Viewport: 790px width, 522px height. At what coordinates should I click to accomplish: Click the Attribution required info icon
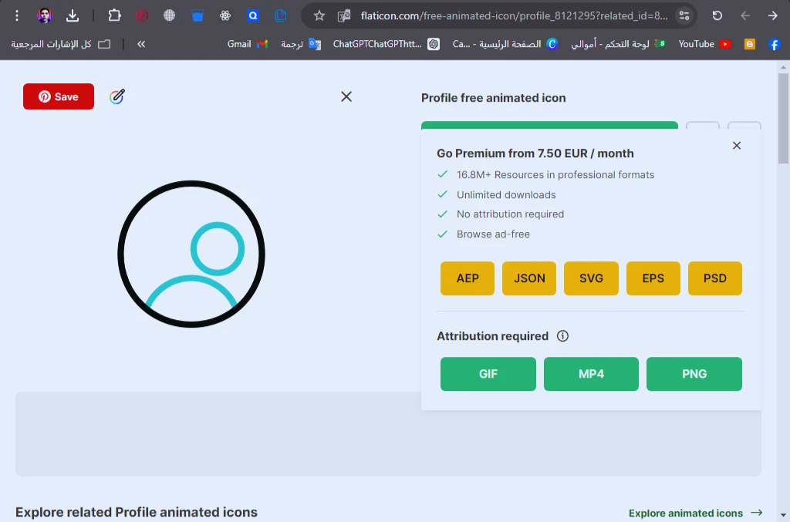[x=562, y=335]
